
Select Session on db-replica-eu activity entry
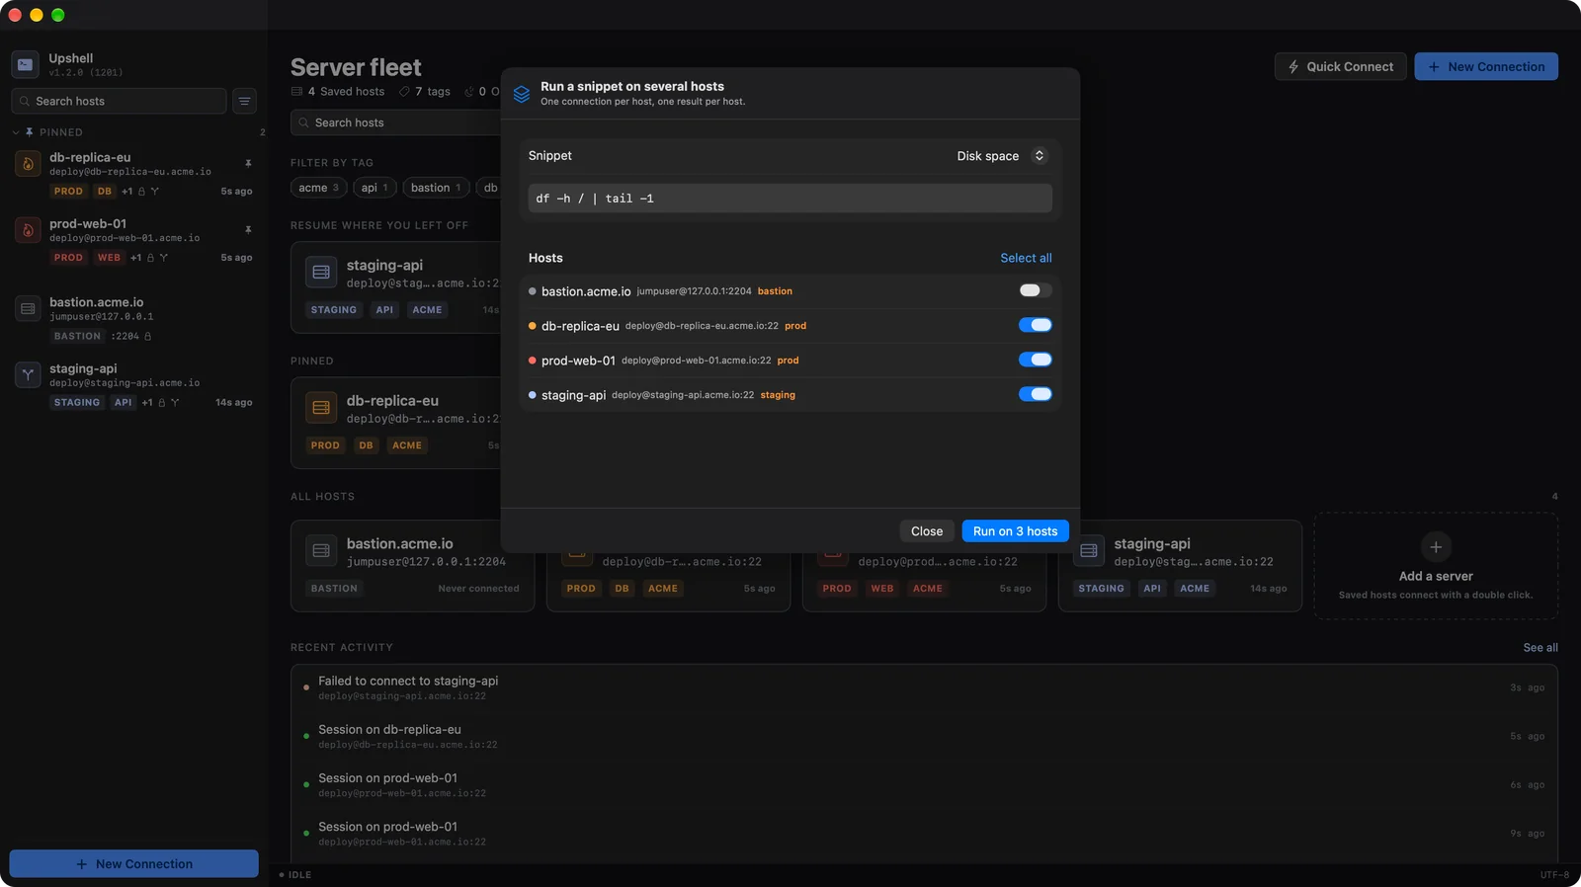click(924, 737)
